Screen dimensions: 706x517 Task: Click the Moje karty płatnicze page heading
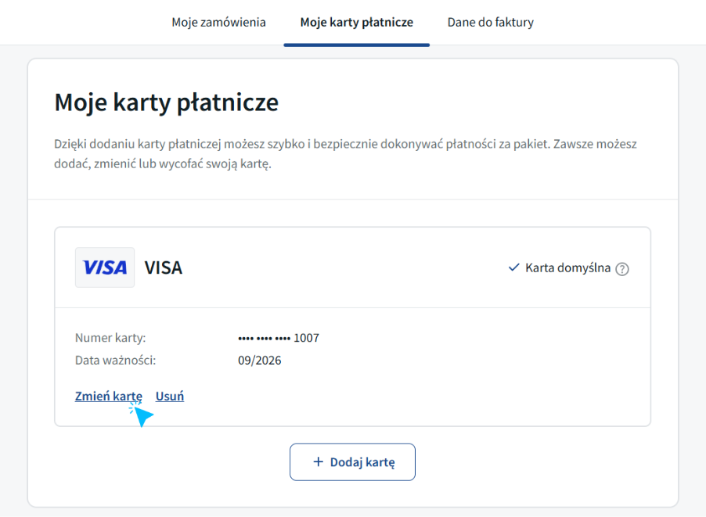167,102
